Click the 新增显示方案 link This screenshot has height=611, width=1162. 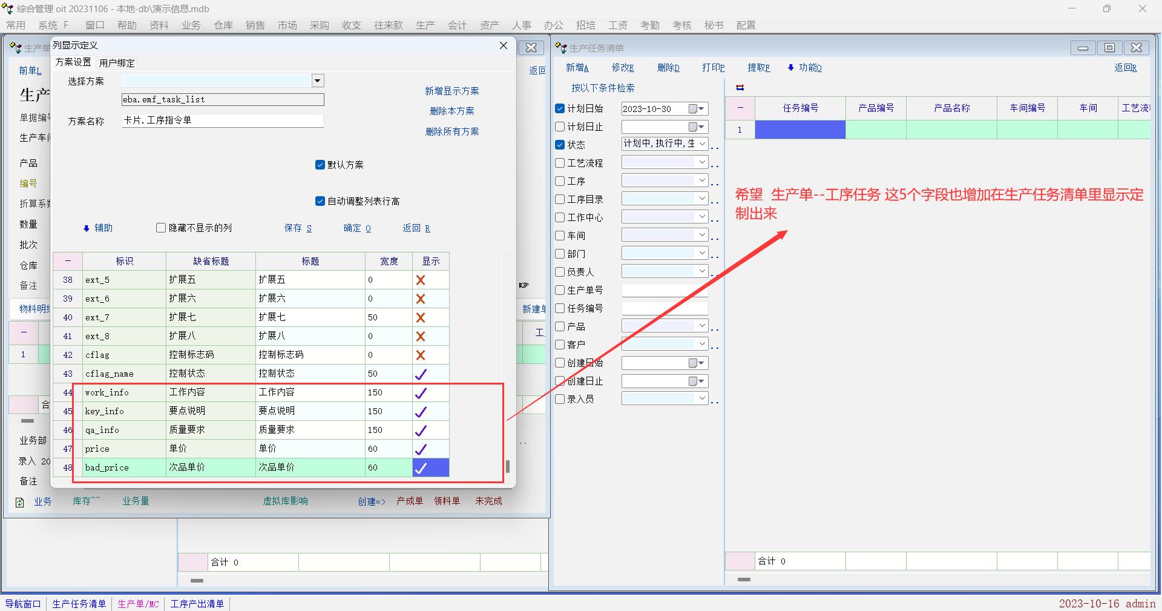tap(451, 91)
